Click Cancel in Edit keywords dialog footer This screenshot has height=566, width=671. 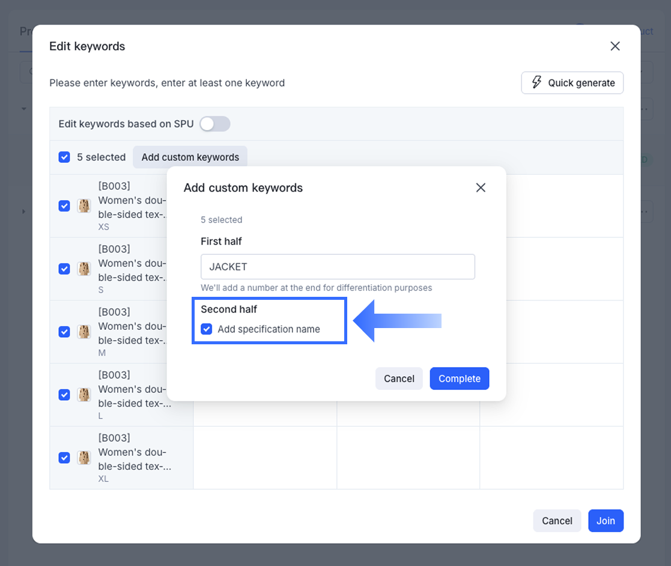click(556, 521)
